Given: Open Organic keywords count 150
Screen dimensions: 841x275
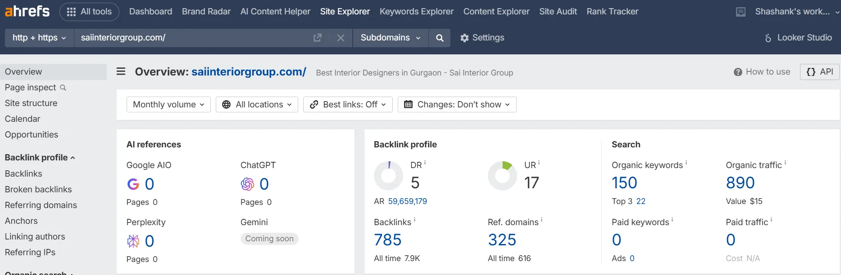Looking at the screenshot, I should 624,183.
